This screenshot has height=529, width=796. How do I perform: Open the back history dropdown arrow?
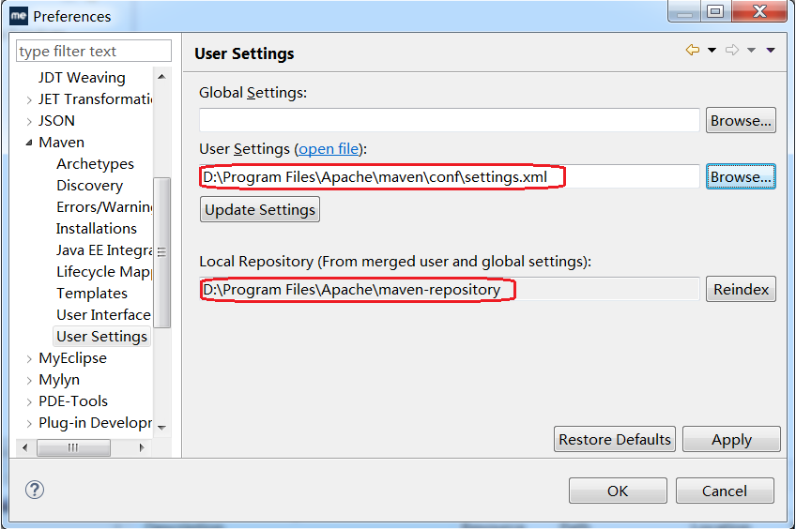712,50
